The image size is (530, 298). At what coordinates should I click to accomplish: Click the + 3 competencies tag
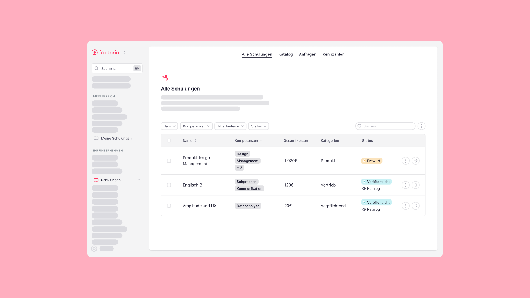[x=239, y=168]
